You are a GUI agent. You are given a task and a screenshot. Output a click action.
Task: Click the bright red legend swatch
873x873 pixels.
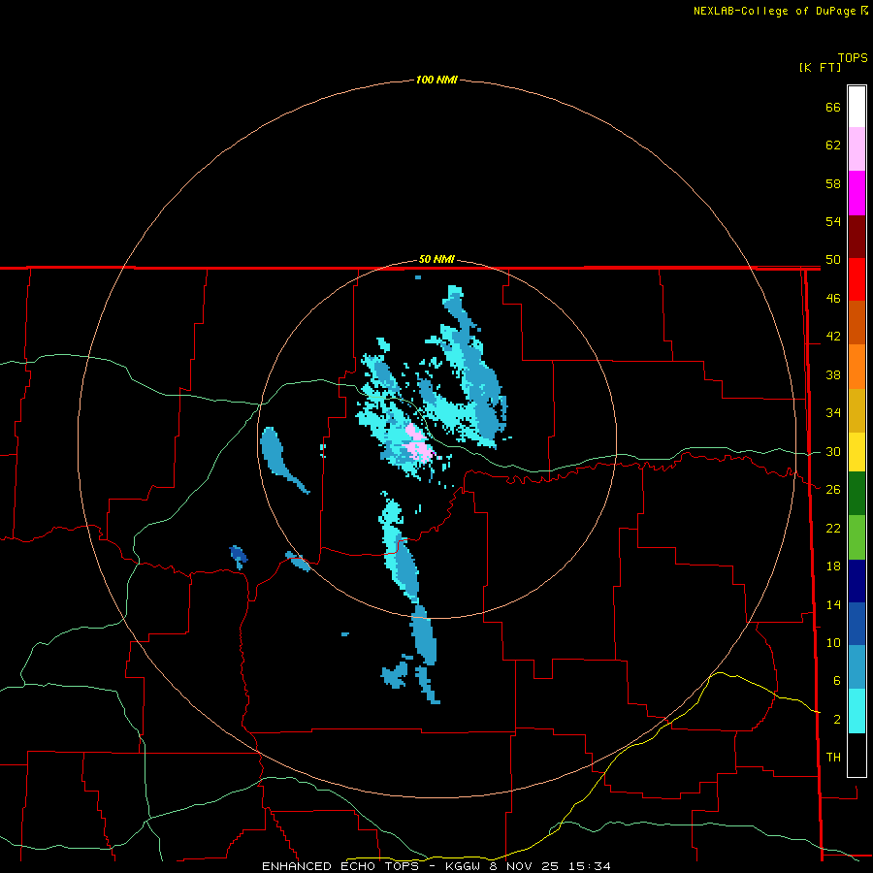[857, 280]
